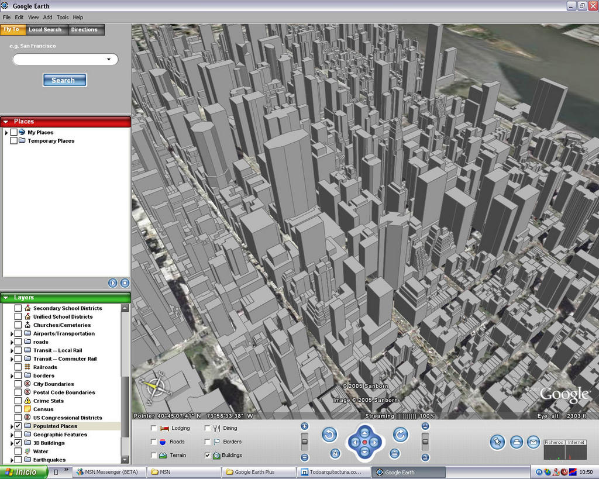Image resolution: width=599 pixels, height=479 pixels.
Task: Click the zoom out minus button
Action: click(x=304, y=457)
